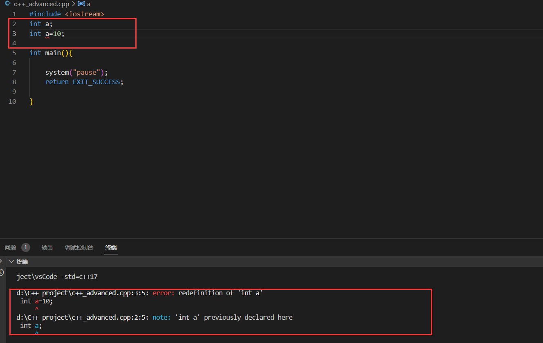Collapse the 终端 section chevron
This screenshot has width=543, height=343.
(11, 262)
